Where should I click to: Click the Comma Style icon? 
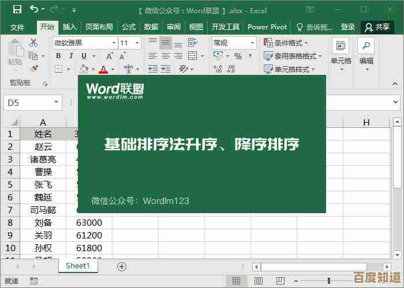[250, 55]
